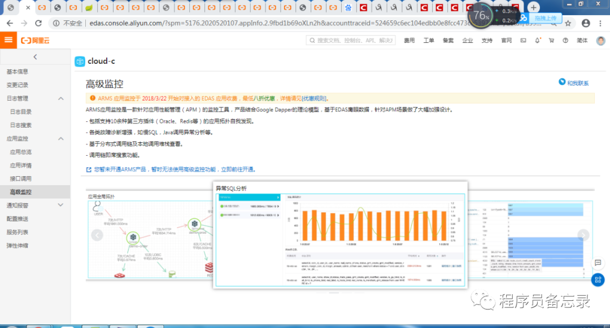Click 官网 in top navigation
Viewport: 610px width, 328px height.
tap(506, 41)
